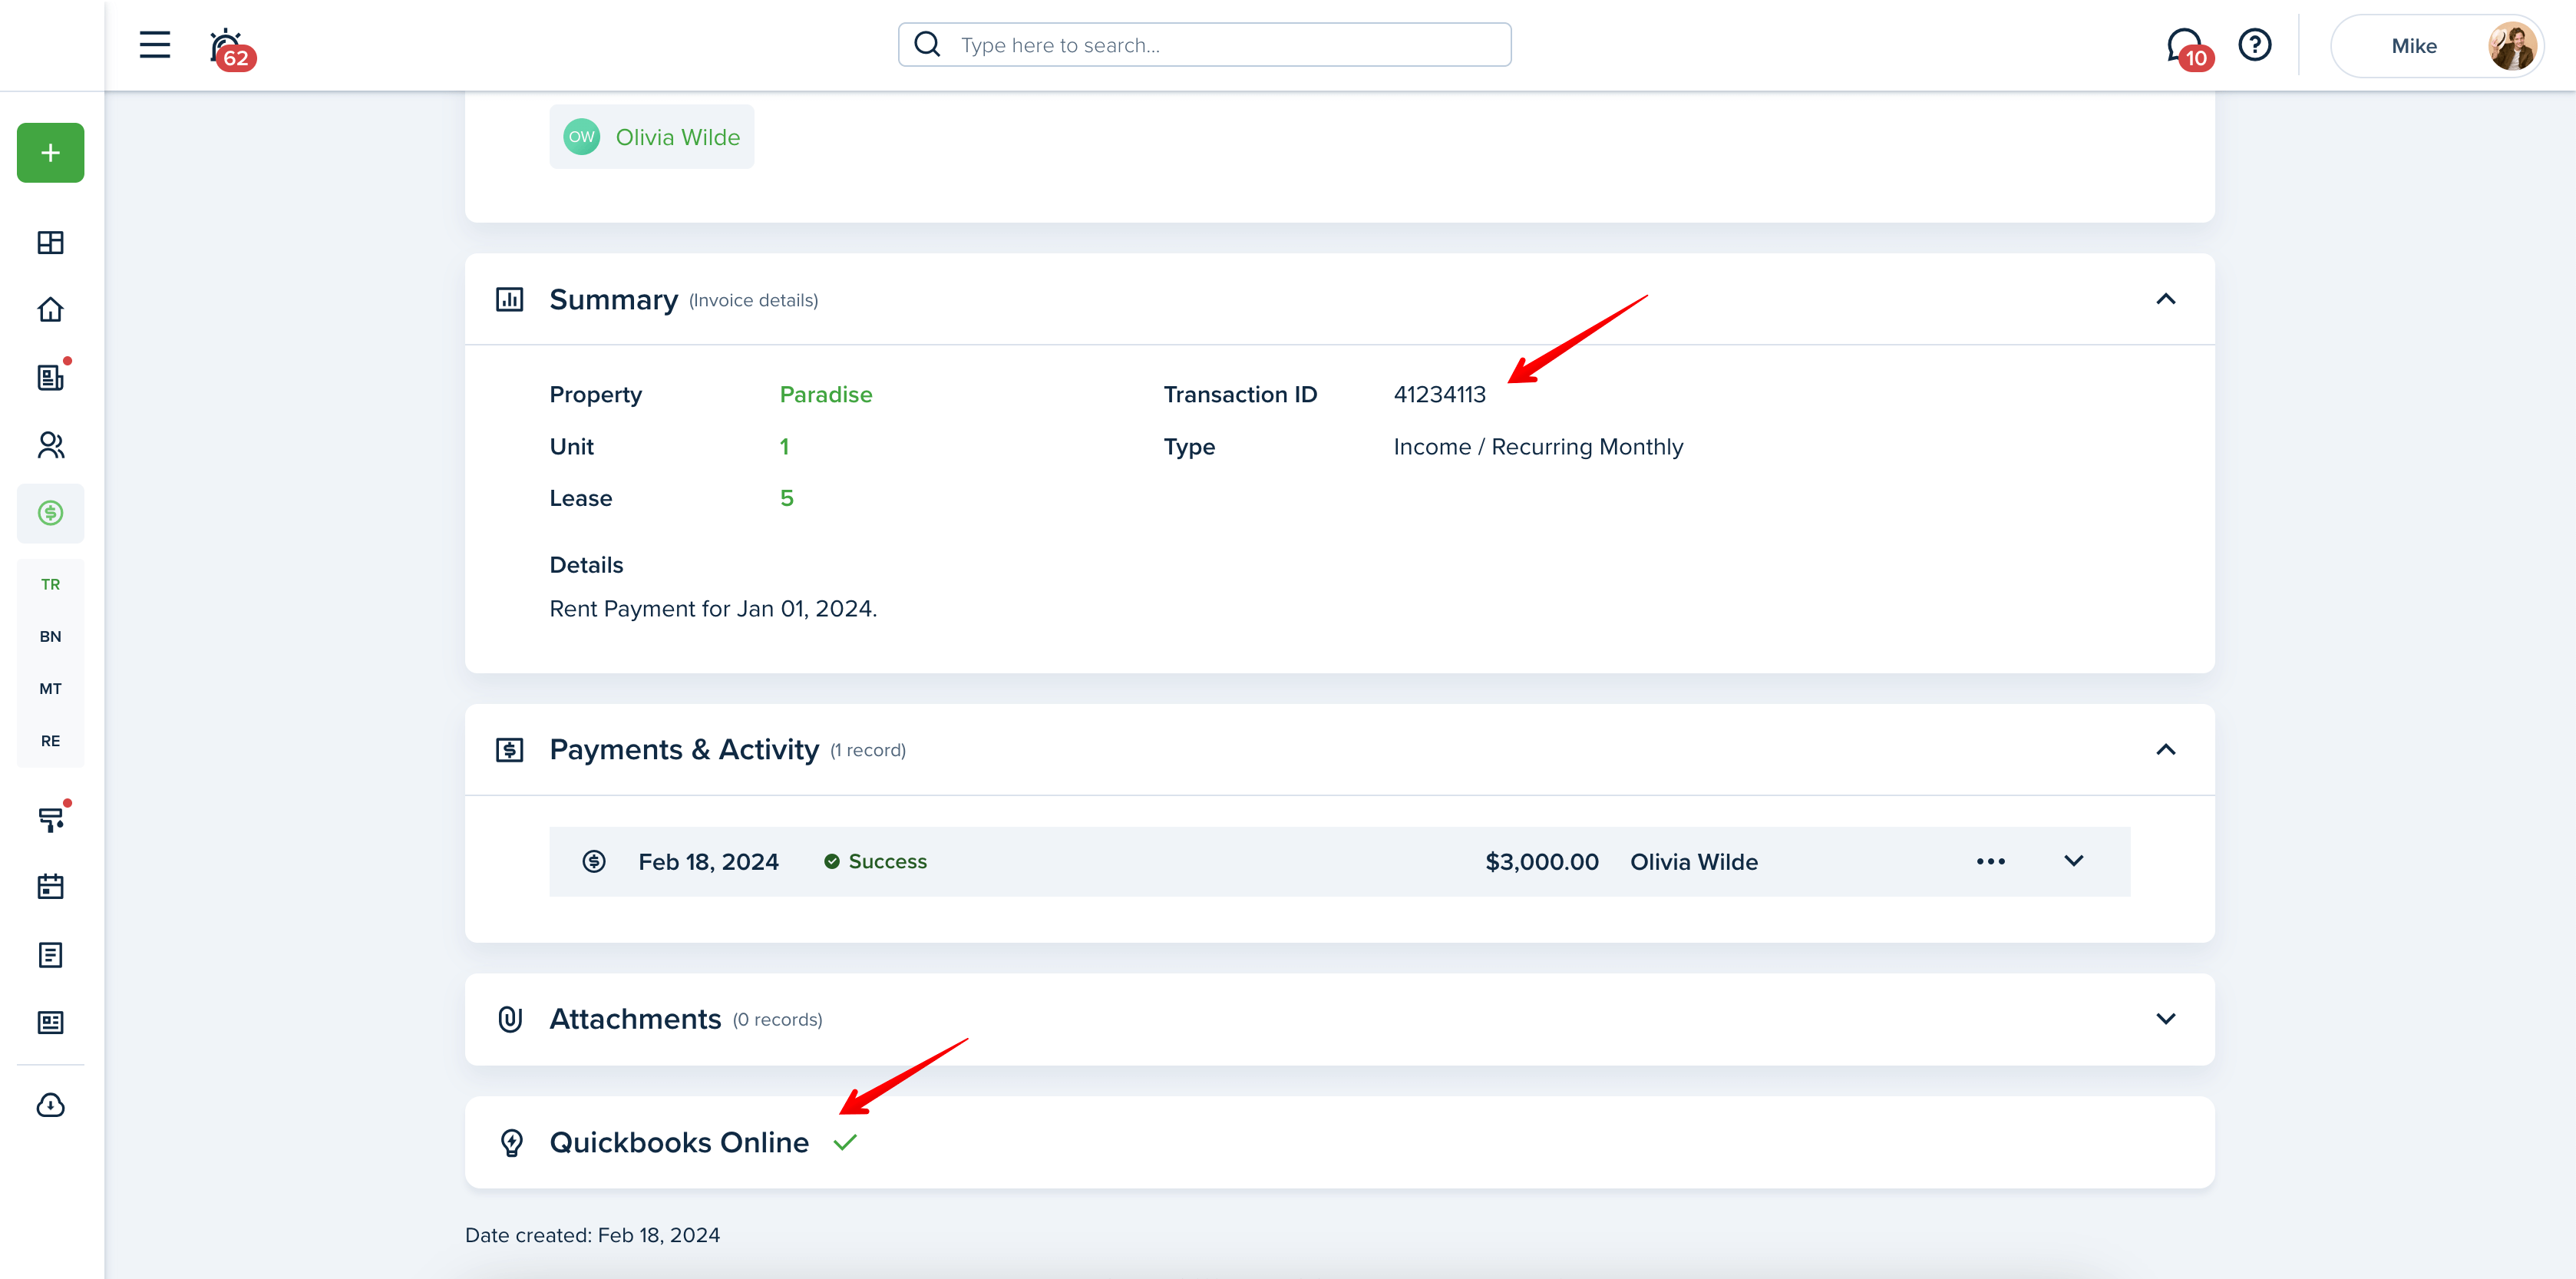Select Rent Payment for Jan 01, 2024 text
Image resolution: width=2576 pixels, height=1279 pixels.
tap(713, 609)
